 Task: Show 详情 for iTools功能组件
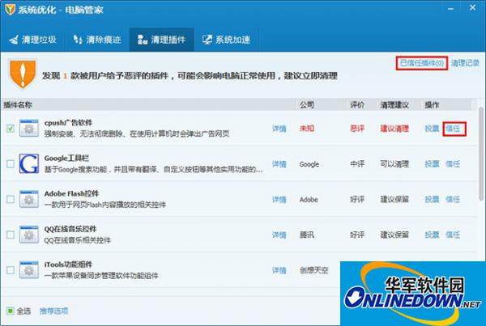click(x=279, y=270)
